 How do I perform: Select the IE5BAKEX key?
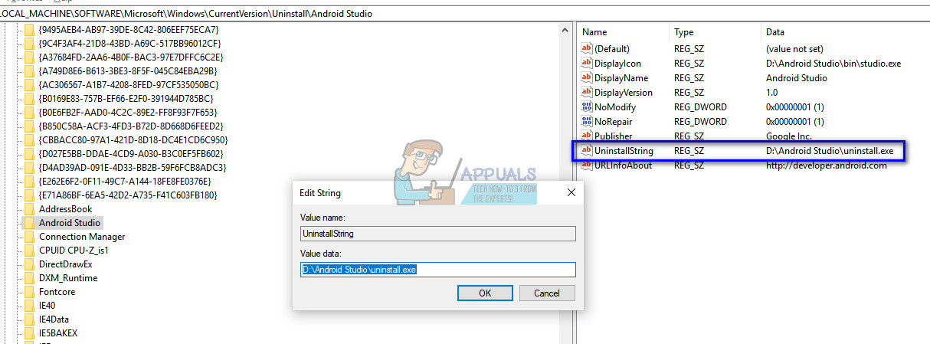pos(58,333)
